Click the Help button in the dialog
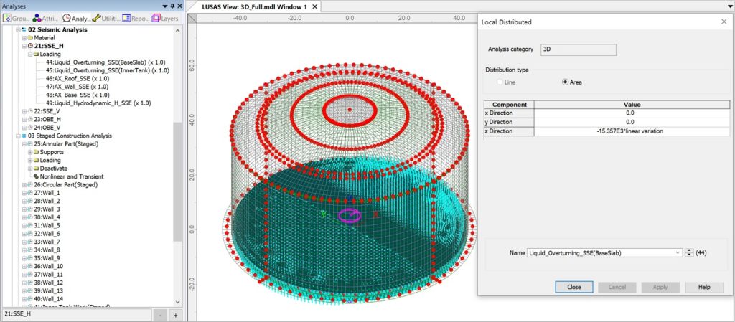The image size is (735, 322). (x=703, y=286)
